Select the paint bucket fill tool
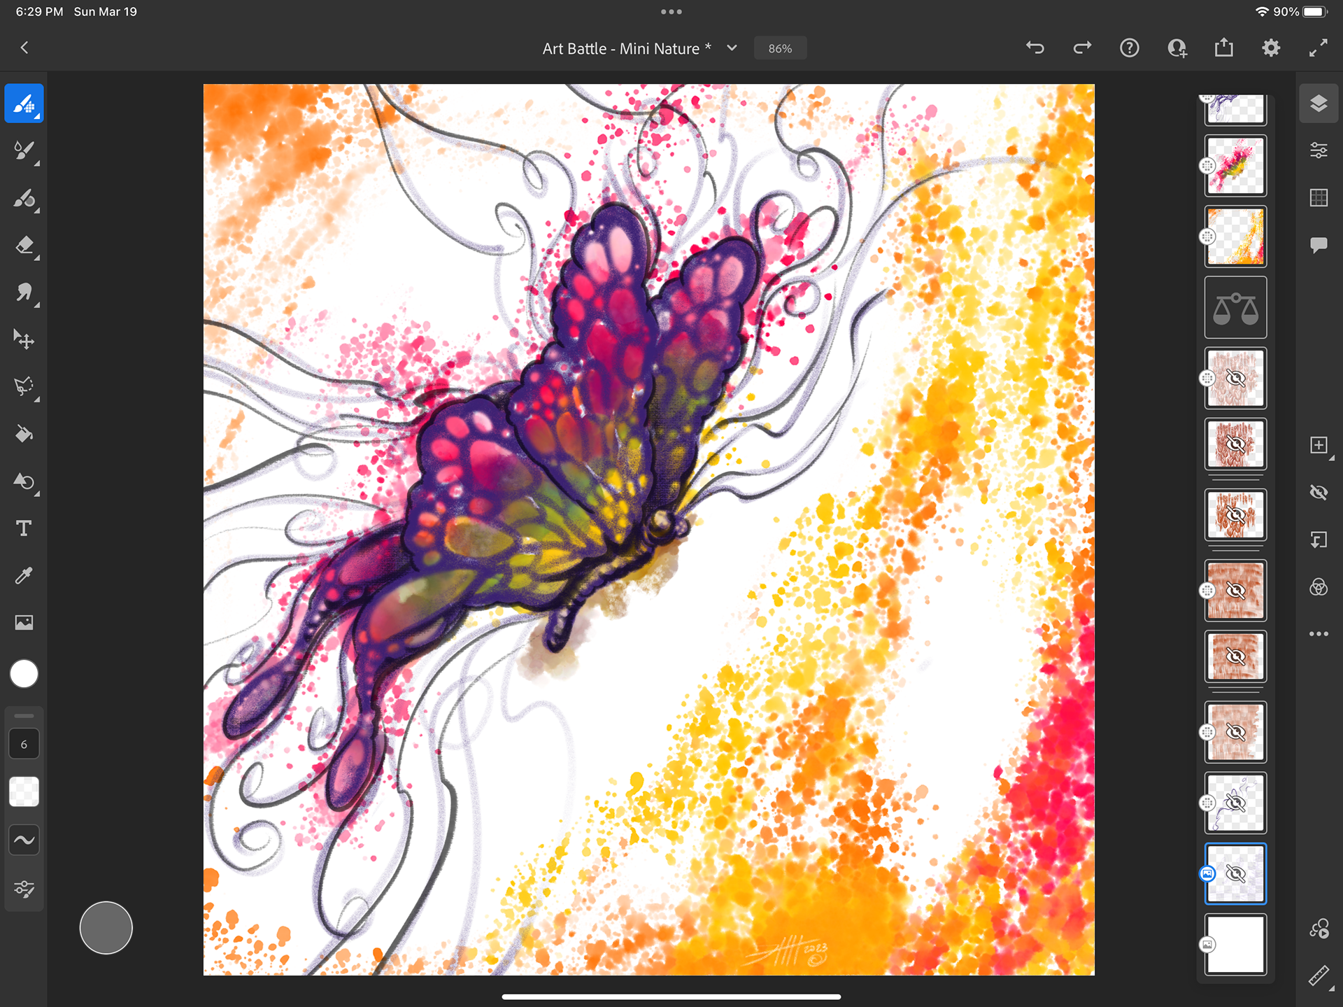This screenshot has height=1007, width=1343. pos(24,435)
